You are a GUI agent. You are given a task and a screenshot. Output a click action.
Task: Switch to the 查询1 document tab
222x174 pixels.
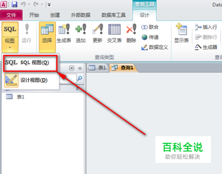point(123,68)
